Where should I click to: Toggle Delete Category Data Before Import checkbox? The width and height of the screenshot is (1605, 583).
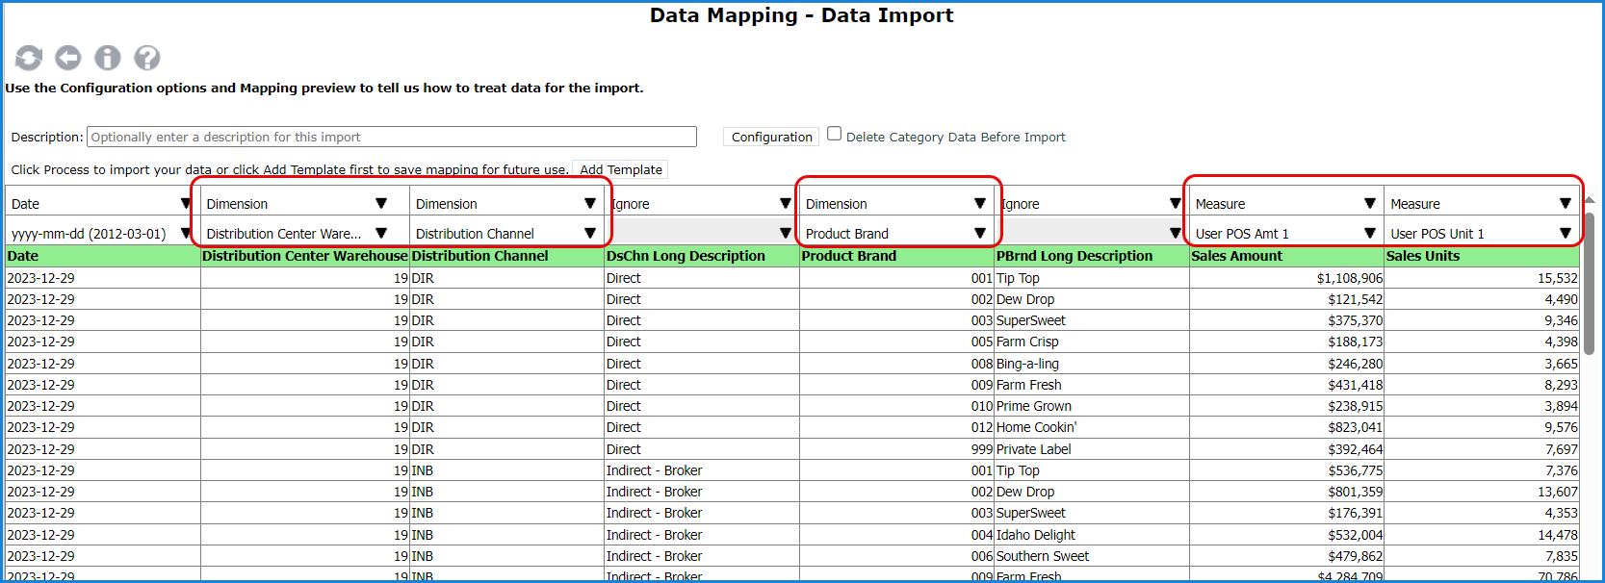point(835,134)
